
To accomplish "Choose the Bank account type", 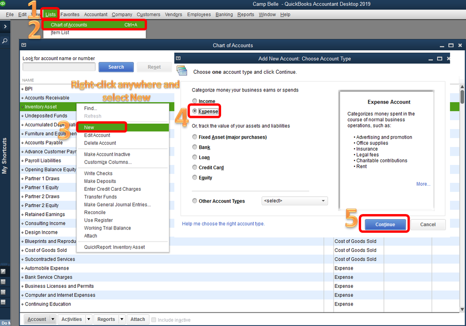I will click(195, 147).
